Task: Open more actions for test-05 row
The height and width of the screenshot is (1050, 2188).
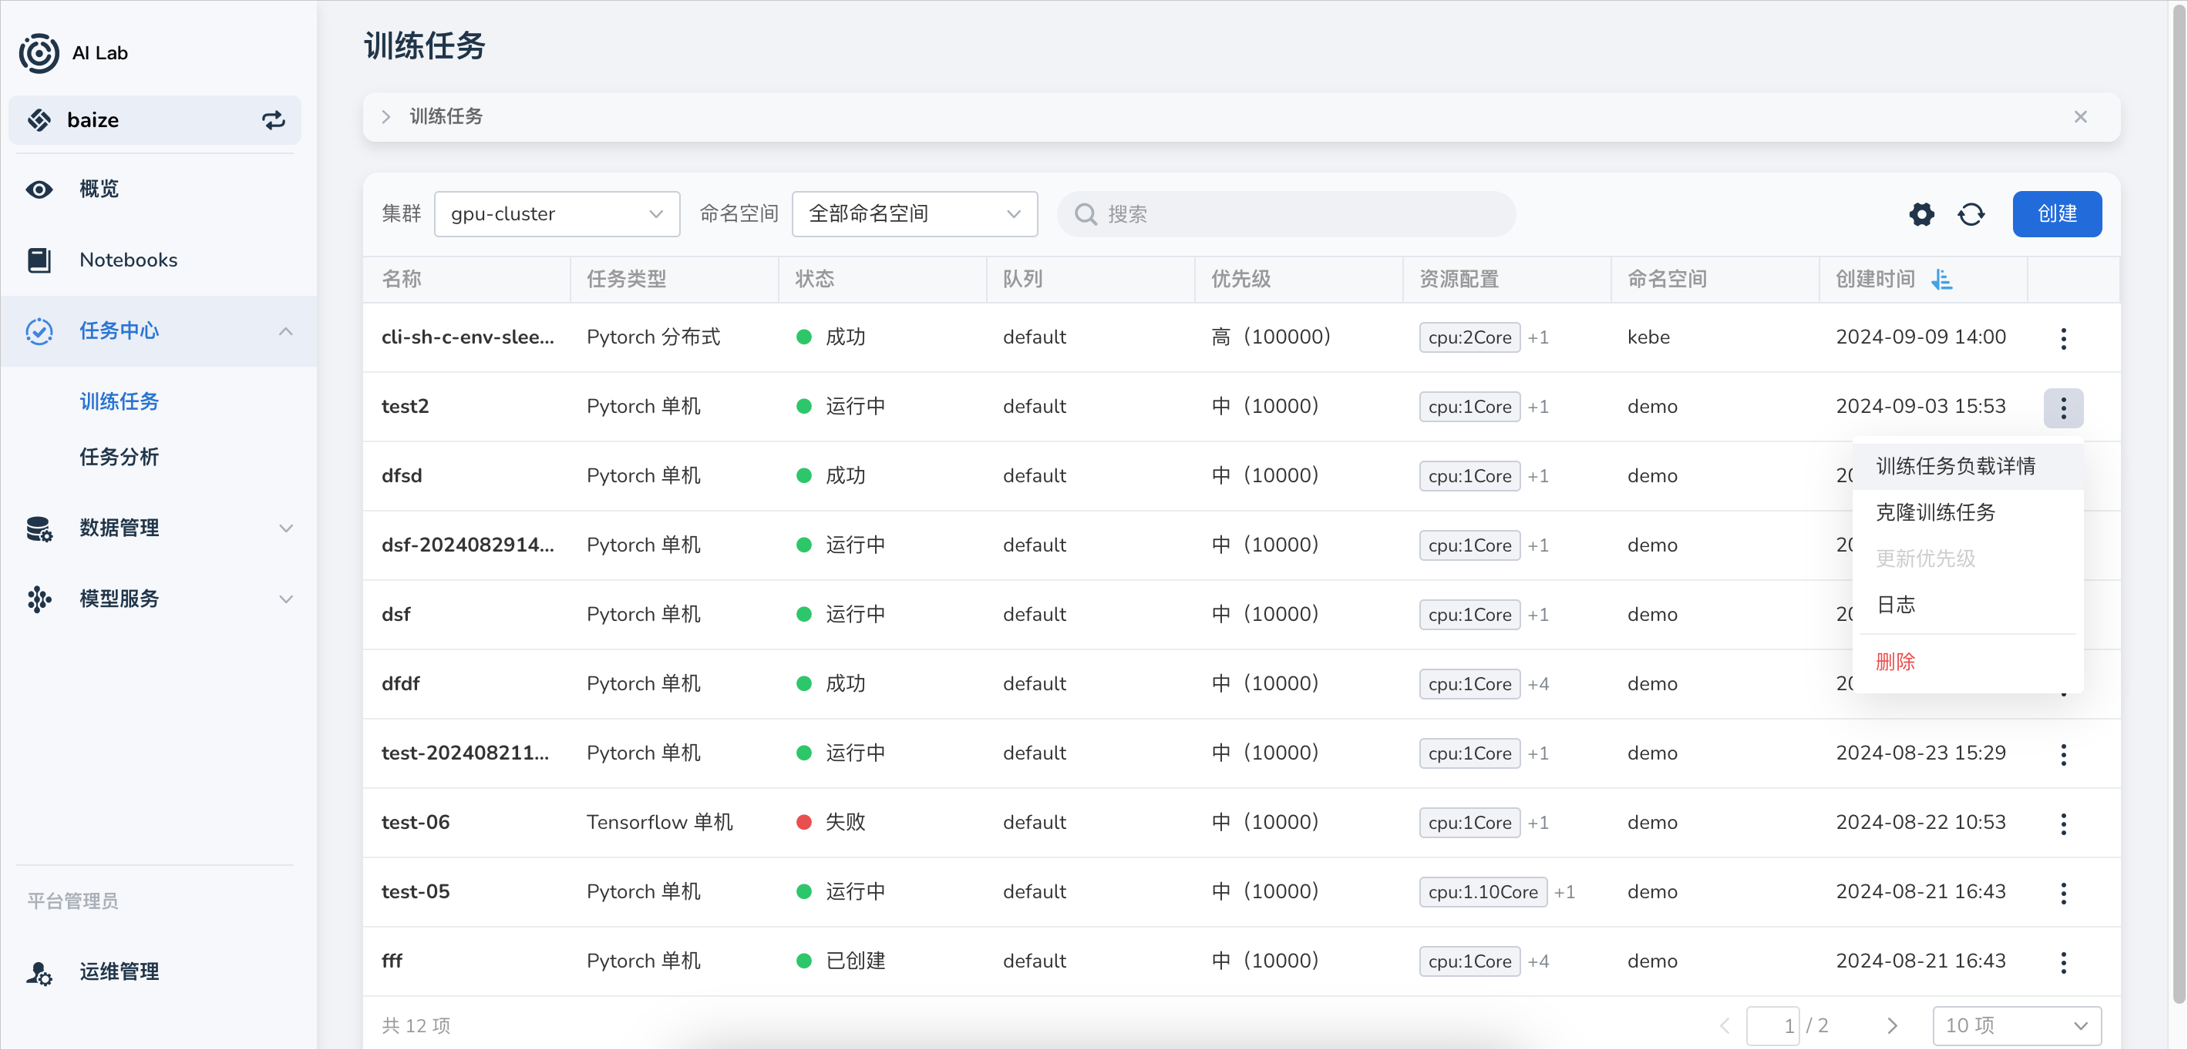Action: pyautogui.click(x=2063, y=892)
